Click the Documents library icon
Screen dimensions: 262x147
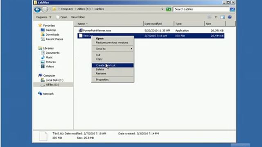(43, 53)
